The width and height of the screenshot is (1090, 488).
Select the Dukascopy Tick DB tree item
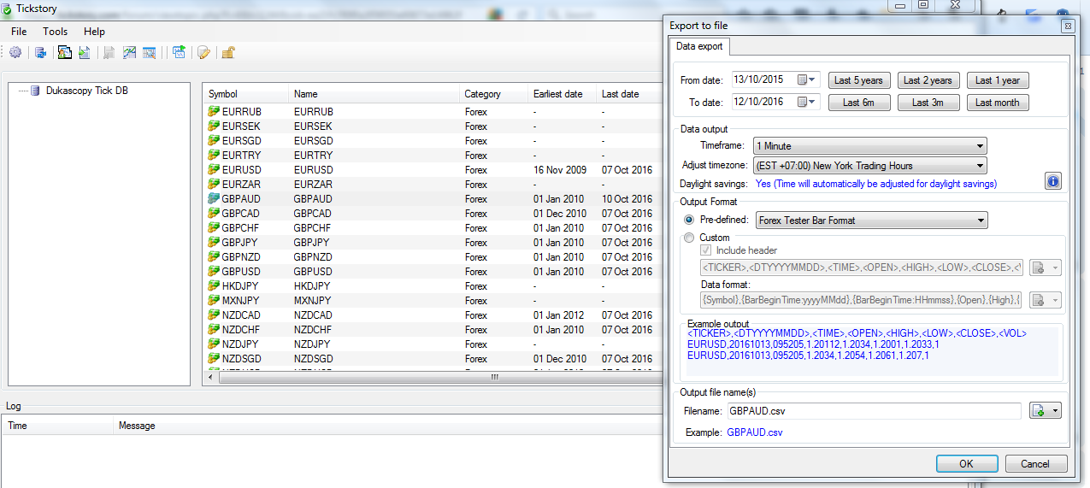[x=86, y=91]
